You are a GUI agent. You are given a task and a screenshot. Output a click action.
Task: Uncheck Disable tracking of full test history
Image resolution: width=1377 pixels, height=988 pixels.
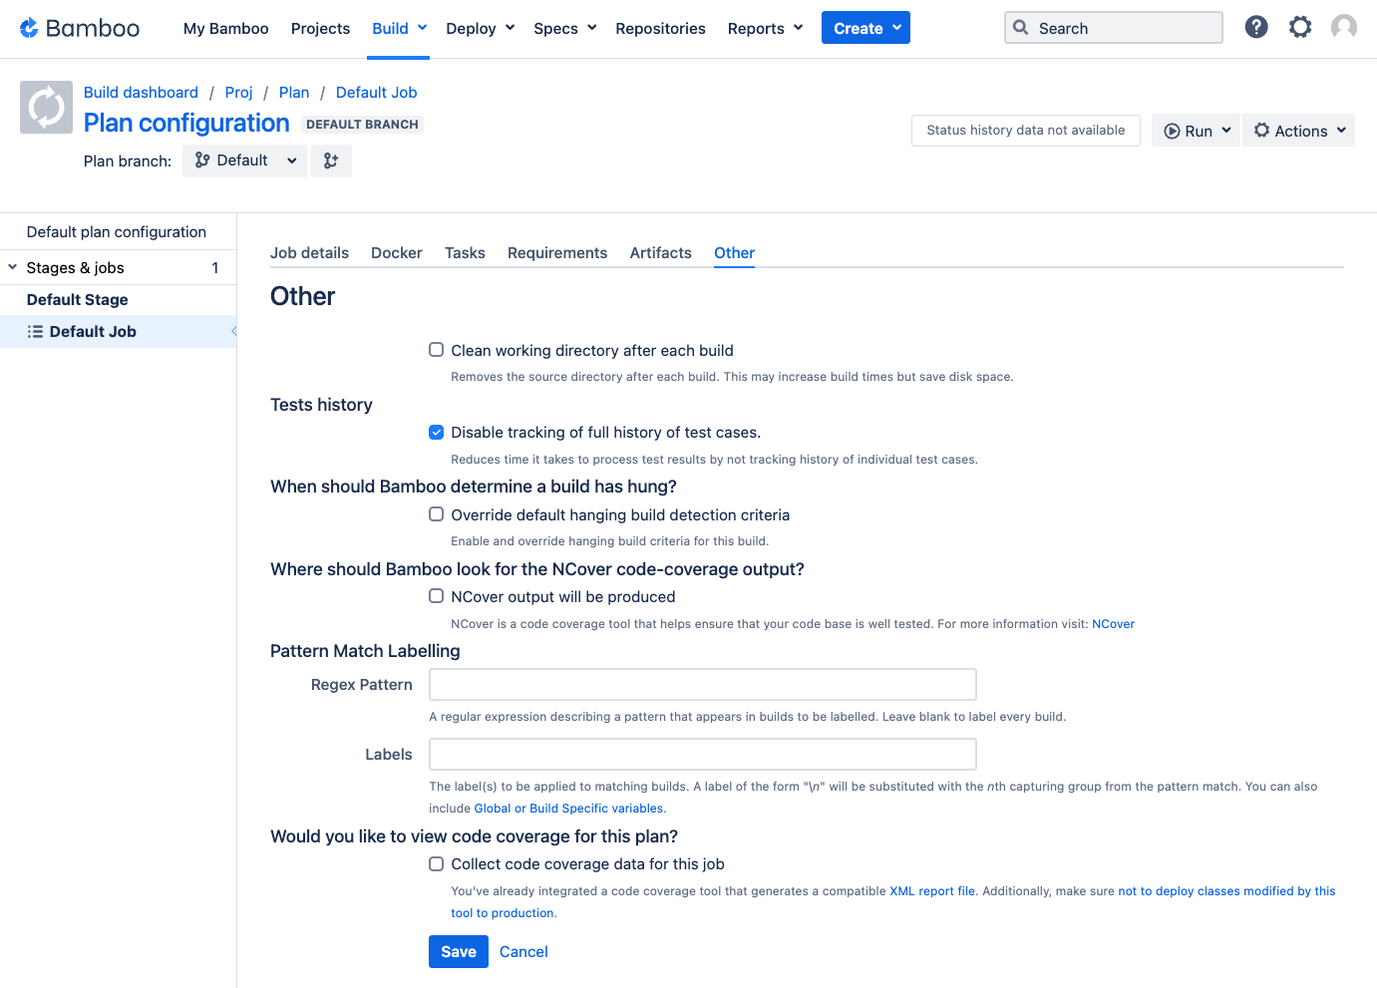[436, 432]
